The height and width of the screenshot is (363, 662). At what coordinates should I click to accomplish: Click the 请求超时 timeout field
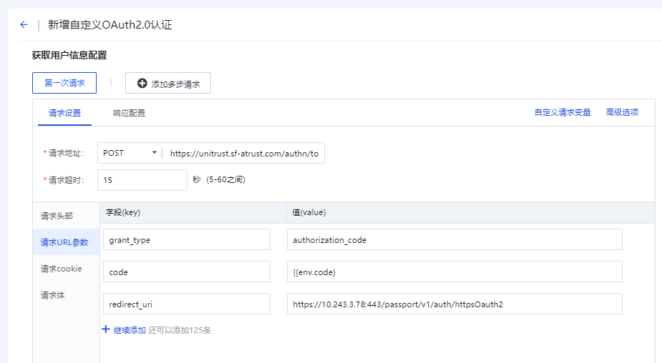coord(142,180)
